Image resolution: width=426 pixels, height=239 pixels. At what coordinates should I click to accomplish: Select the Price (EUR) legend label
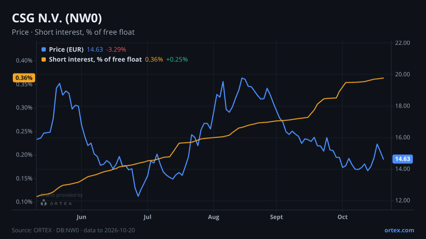[66, 50]
